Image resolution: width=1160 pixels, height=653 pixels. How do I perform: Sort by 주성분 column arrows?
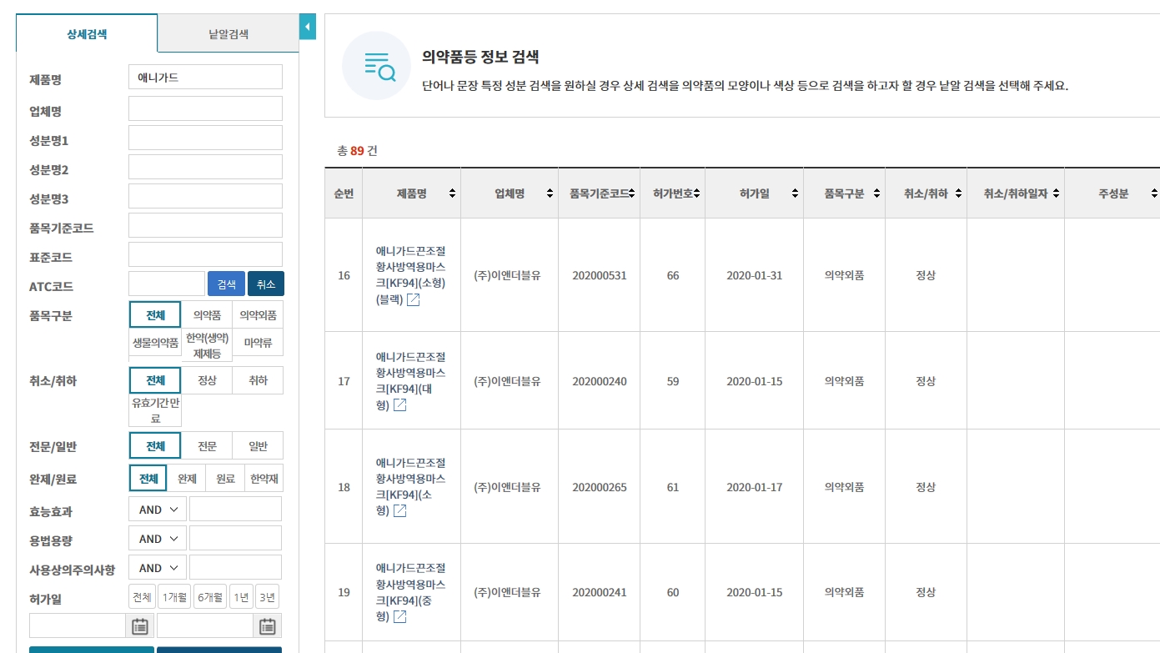[x=1154, y=193]
